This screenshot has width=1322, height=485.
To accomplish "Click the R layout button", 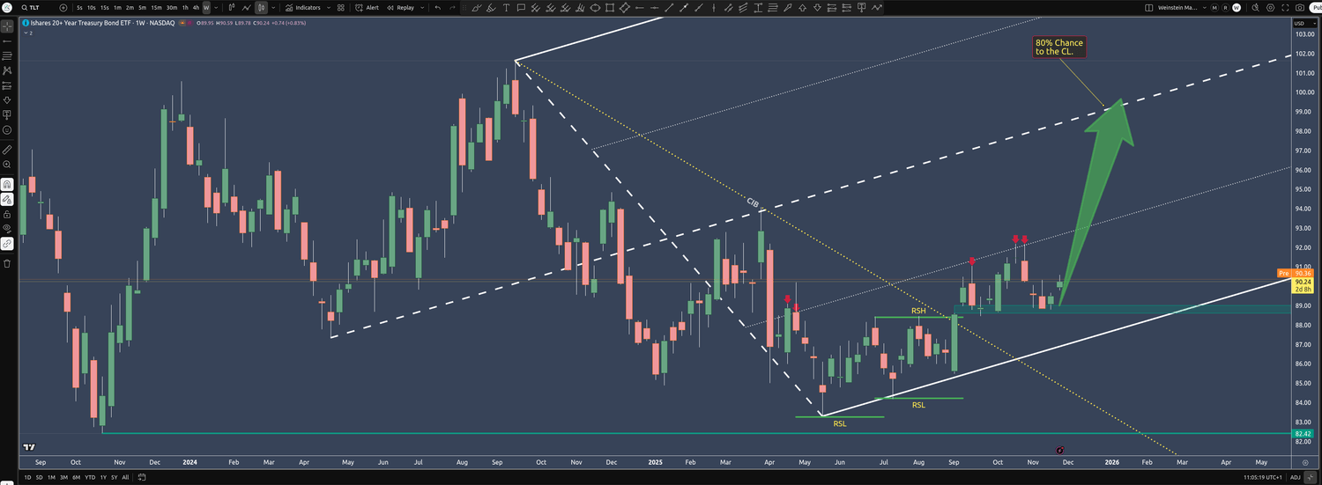I will point(1226,7).
